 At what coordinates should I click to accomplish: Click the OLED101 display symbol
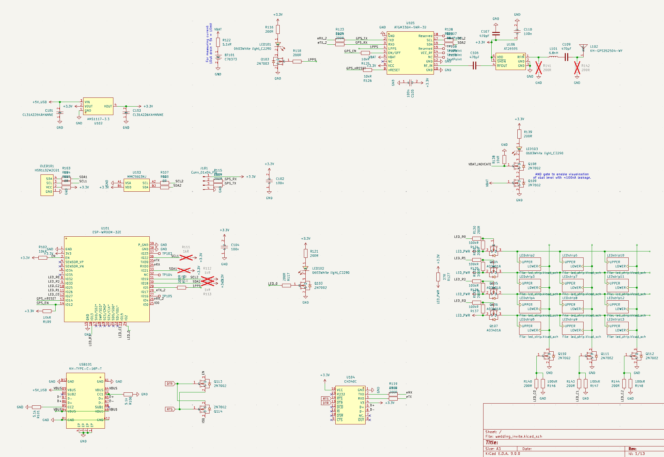coord(47,185)
